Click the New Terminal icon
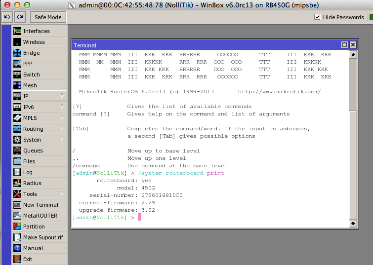373x265 pixels. pos(17,205)
